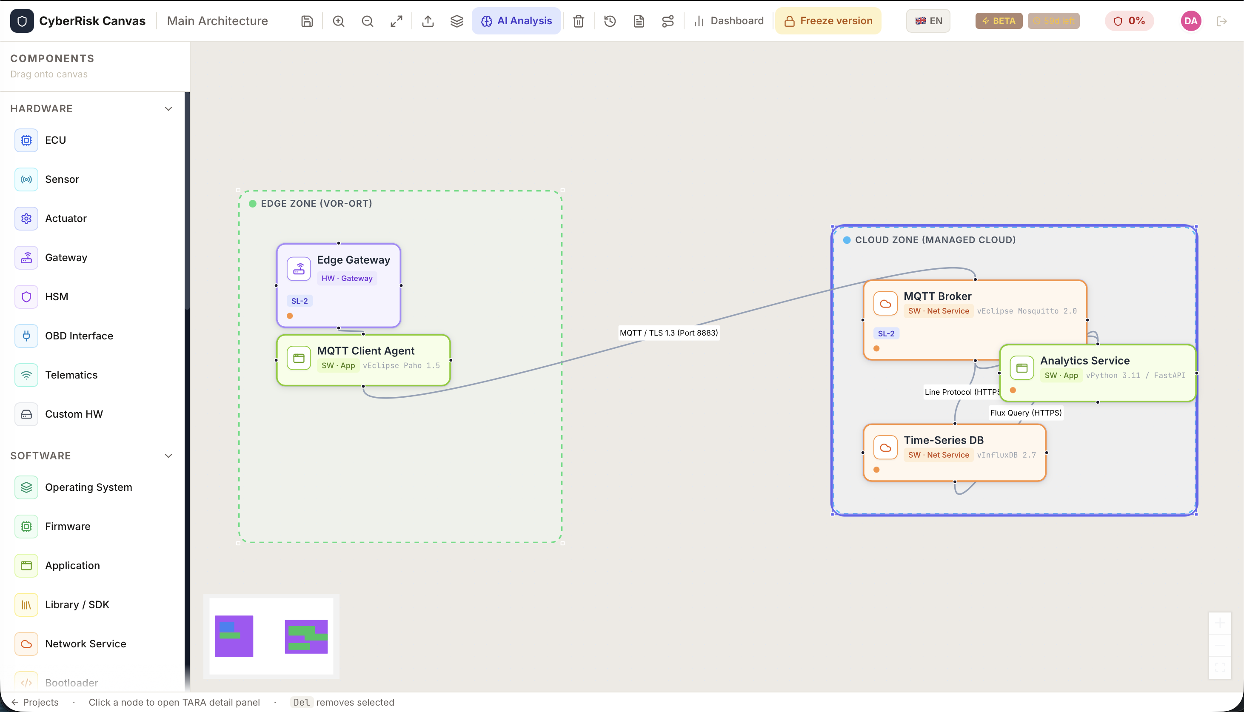1244x712 pixels.
Task: Click the save diagram icon in toolbar
Action: [307, 21]
